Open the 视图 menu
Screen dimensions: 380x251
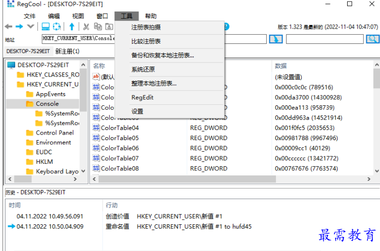[78, 16]
